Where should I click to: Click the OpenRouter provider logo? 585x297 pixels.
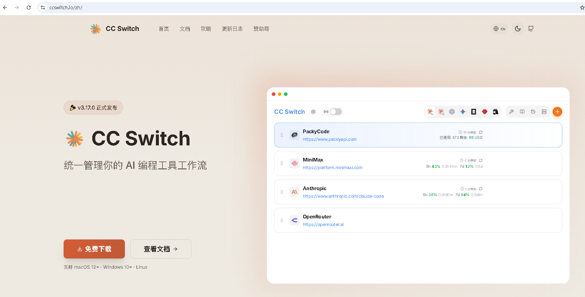pos(294,220)
